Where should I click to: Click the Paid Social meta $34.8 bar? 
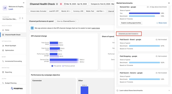point(55,48)
